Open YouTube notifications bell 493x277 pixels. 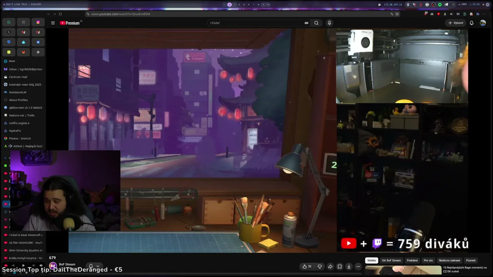point(471,23)
